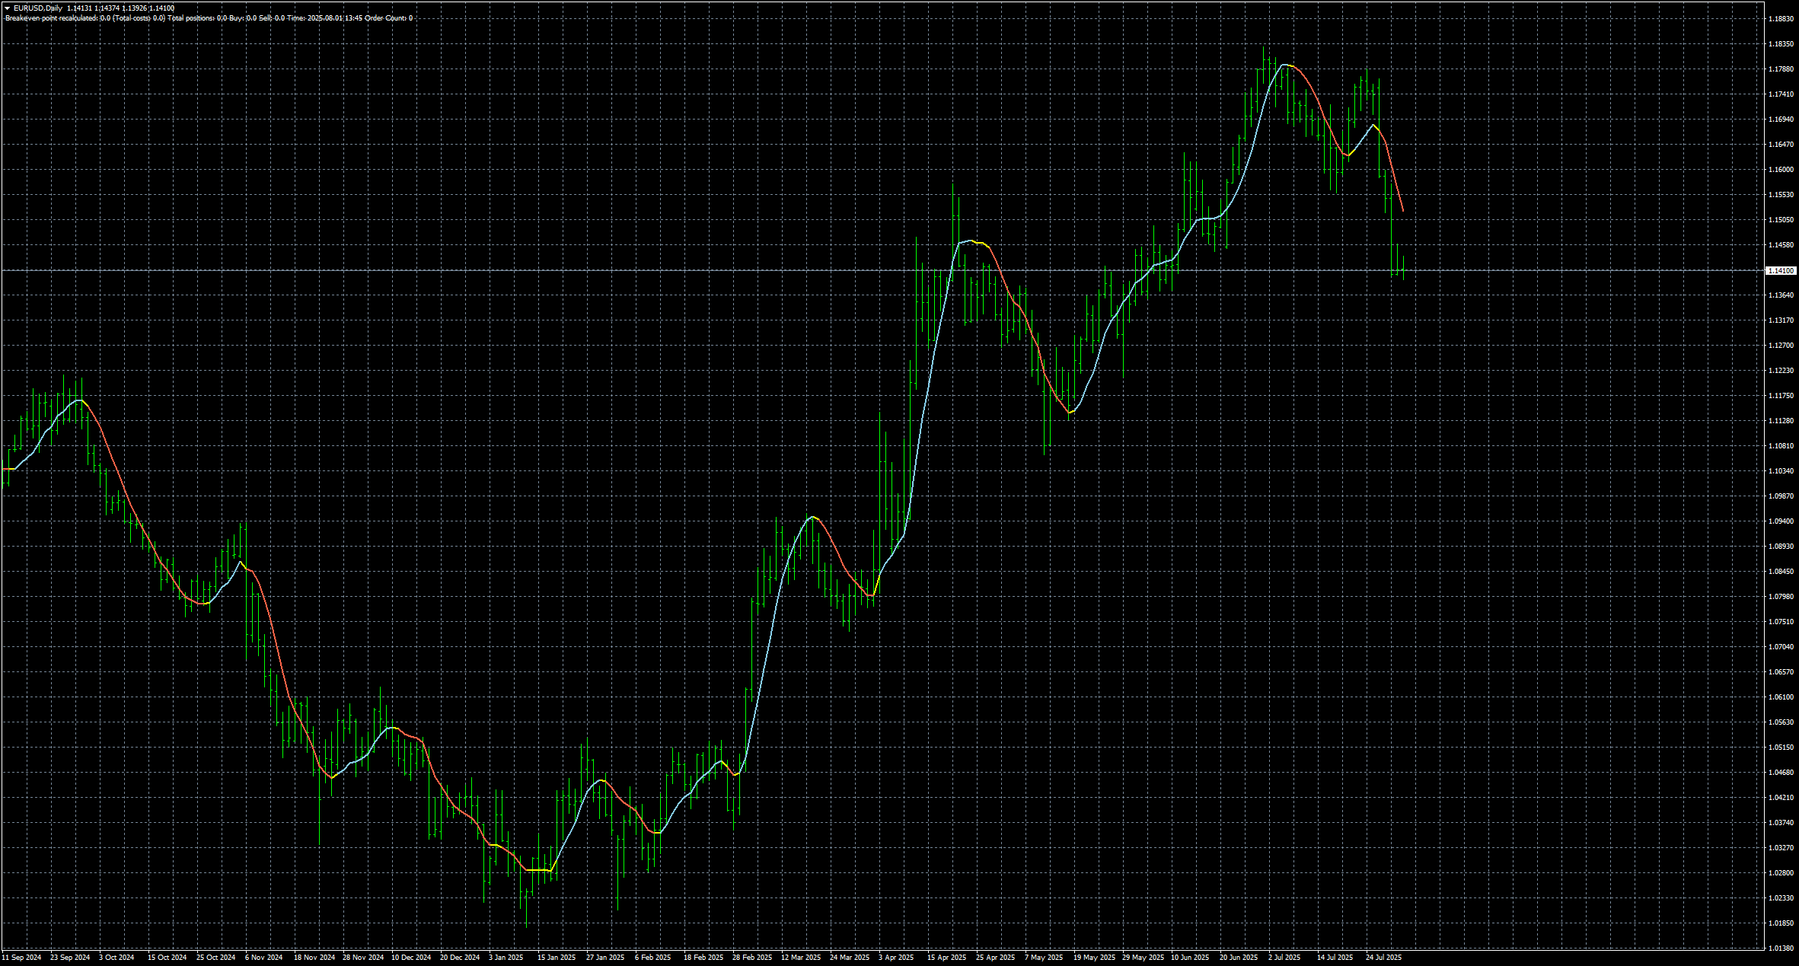Click the 1.08930 price axis label
The width and height of the screenshot is (1799, 966).
click(x=1781, y=547)
